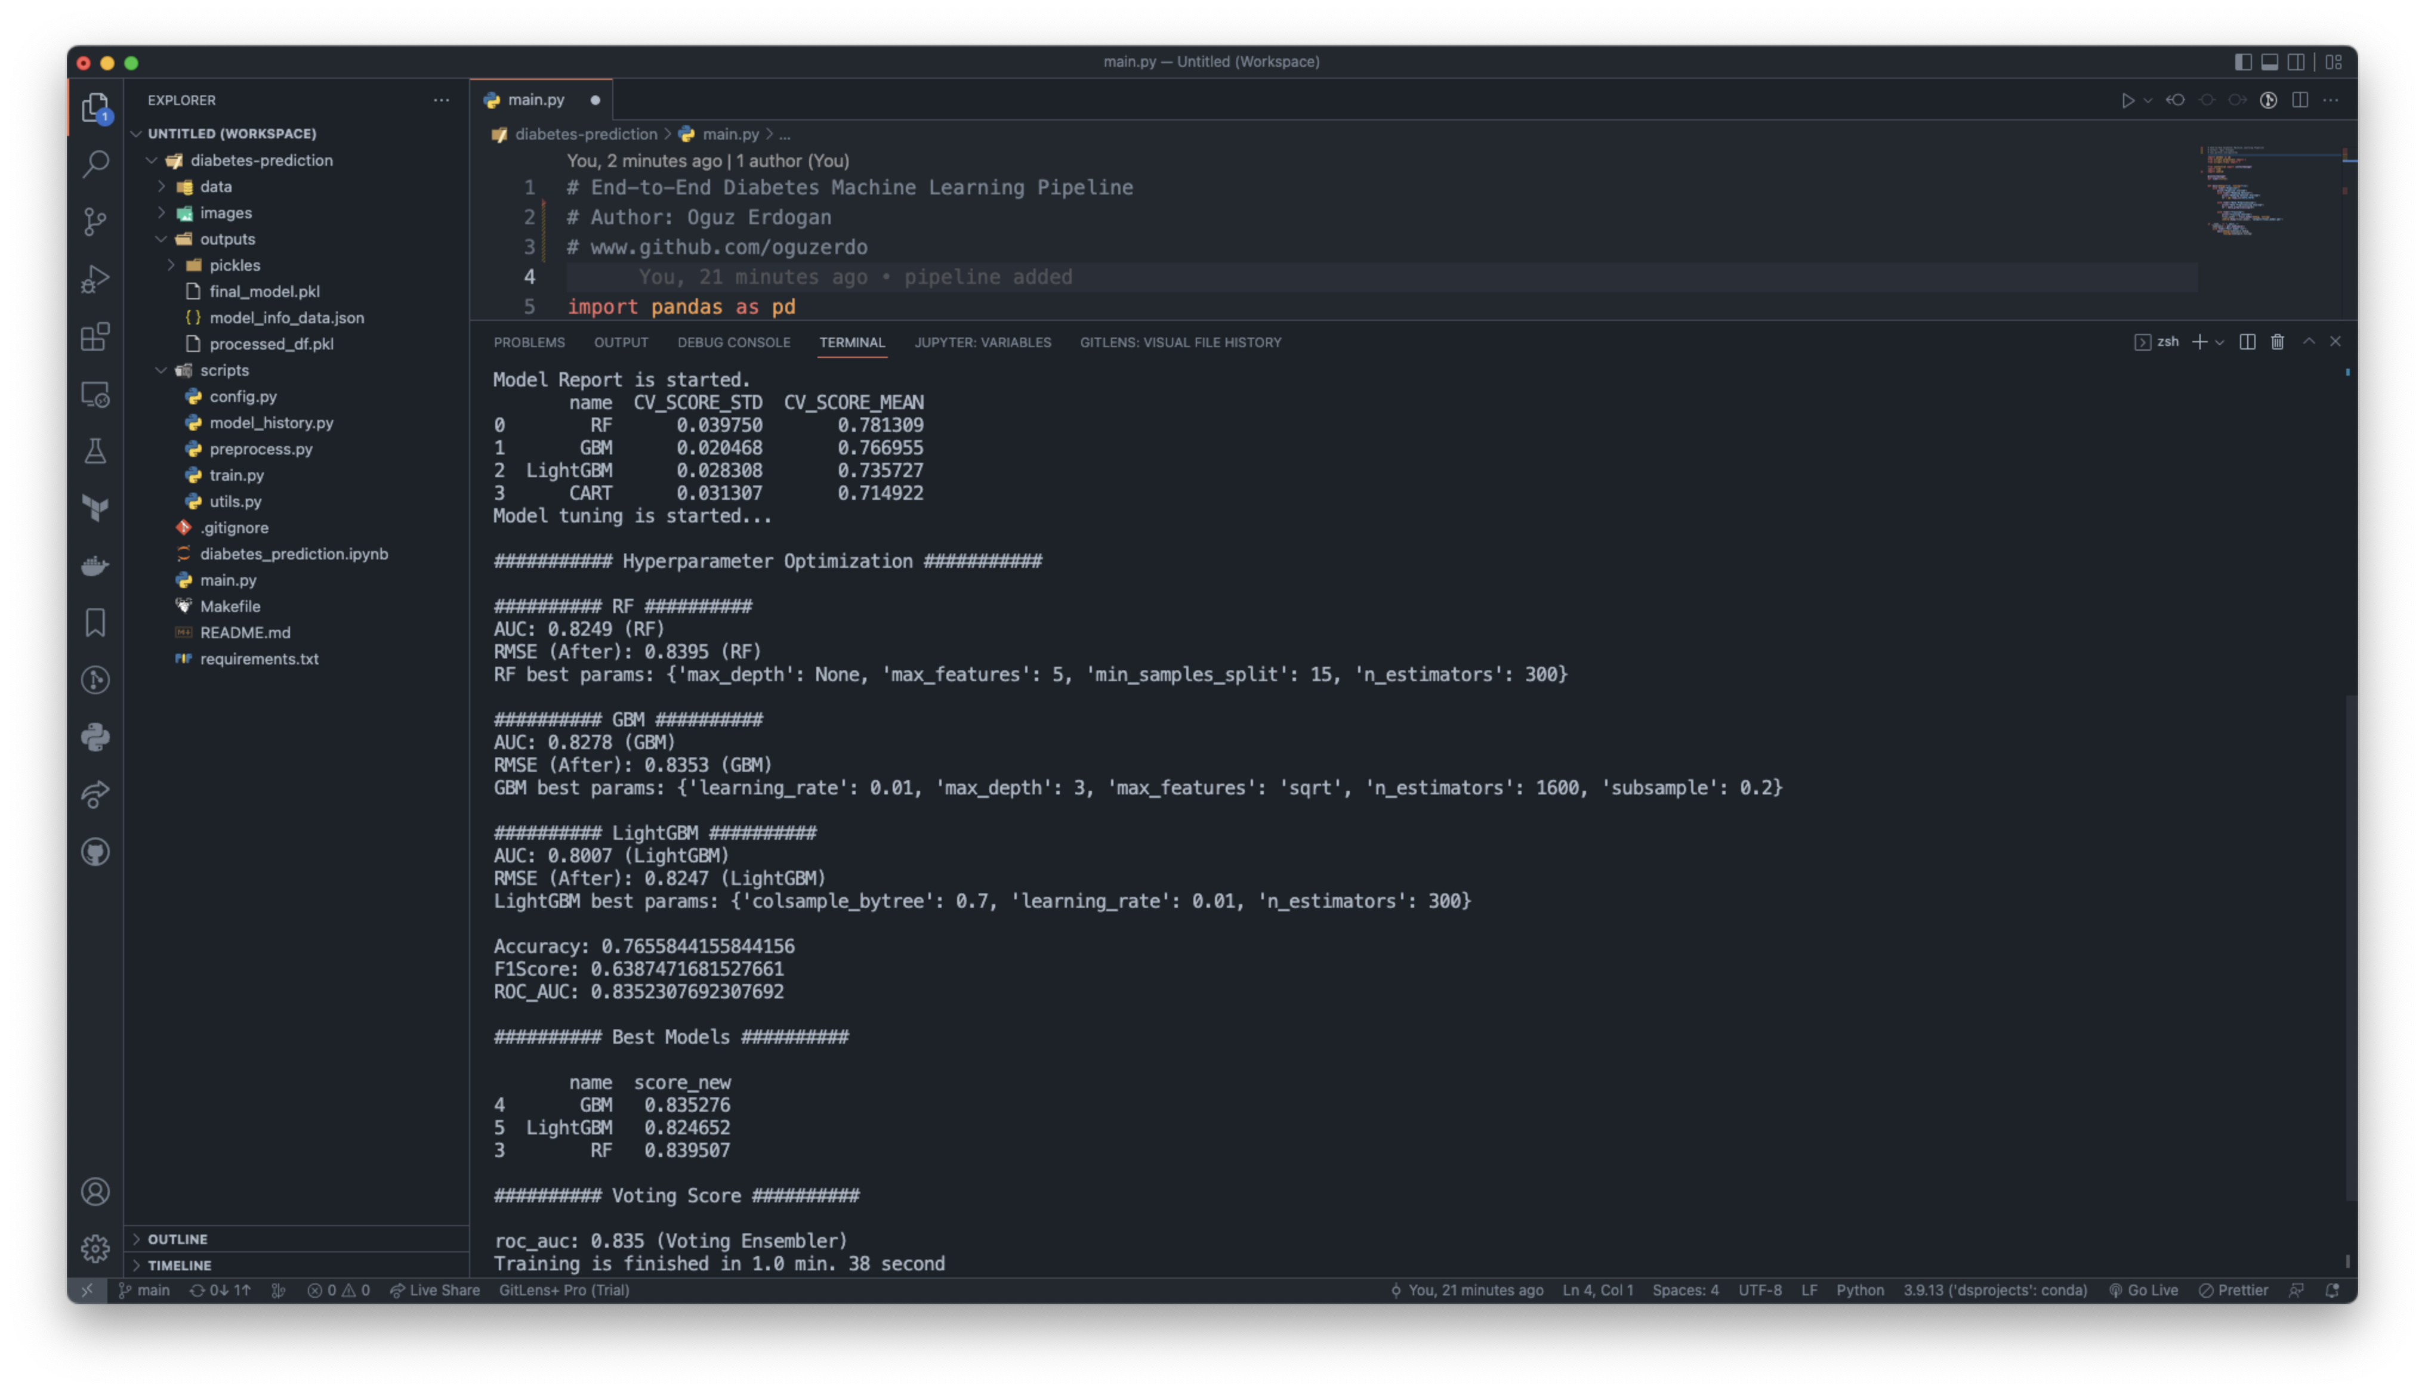2425x1392 pixels.
Task: Open the Source Control view
Action: 95,222
